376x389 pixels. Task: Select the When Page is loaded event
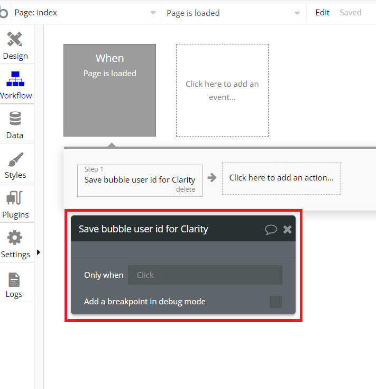[x=110, y=91]
